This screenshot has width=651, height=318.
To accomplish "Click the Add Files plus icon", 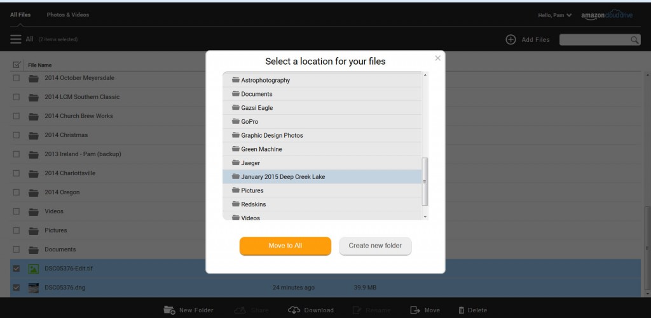I will [511, 39].
